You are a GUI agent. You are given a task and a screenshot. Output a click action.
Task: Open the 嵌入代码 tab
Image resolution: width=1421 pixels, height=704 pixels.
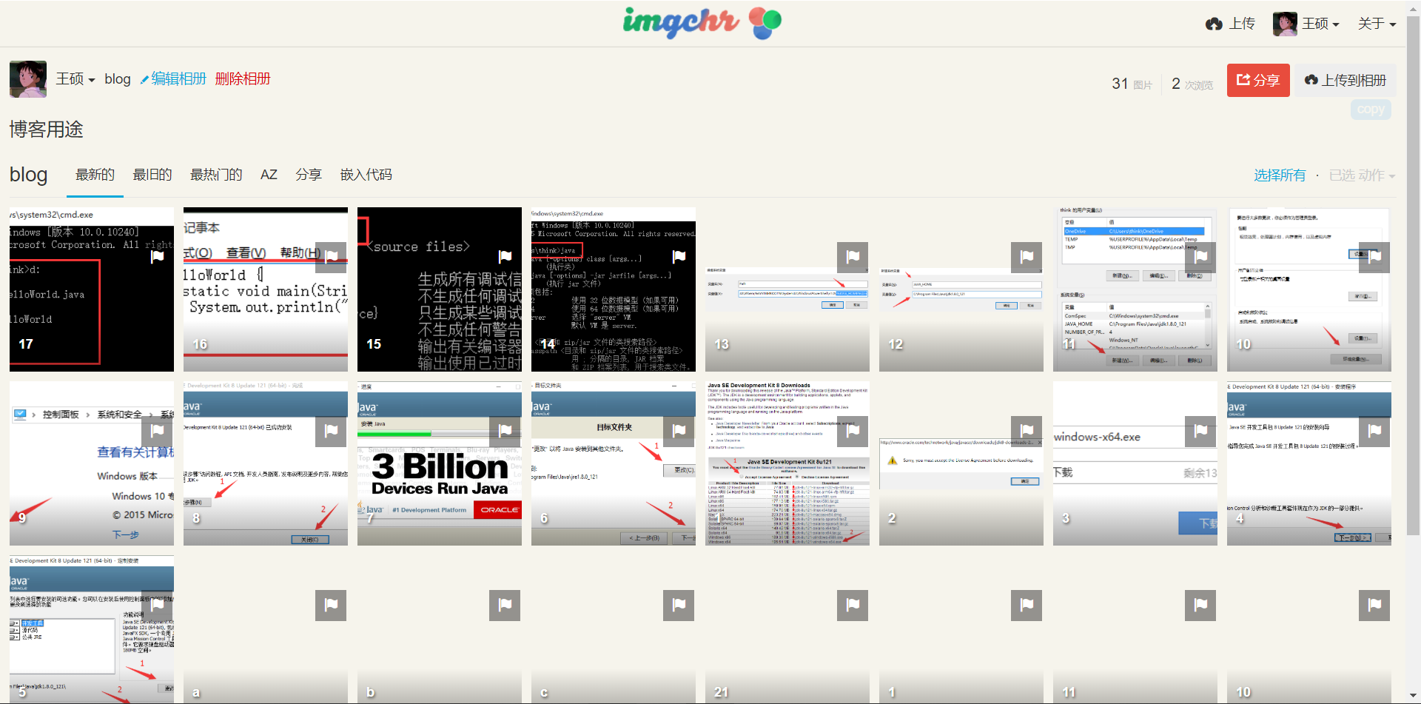[366, 175]
